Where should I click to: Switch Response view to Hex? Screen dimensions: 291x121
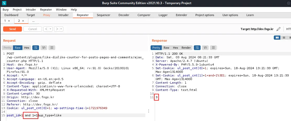pos(175,48)
